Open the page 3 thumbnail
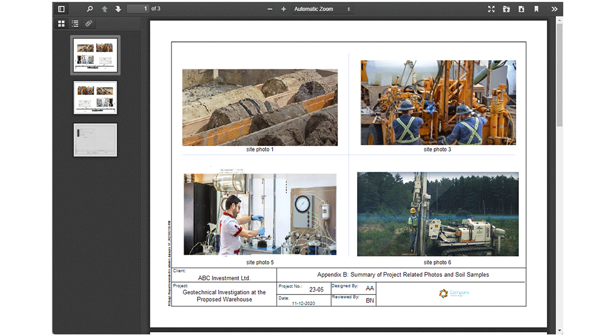 coord(95,140)
